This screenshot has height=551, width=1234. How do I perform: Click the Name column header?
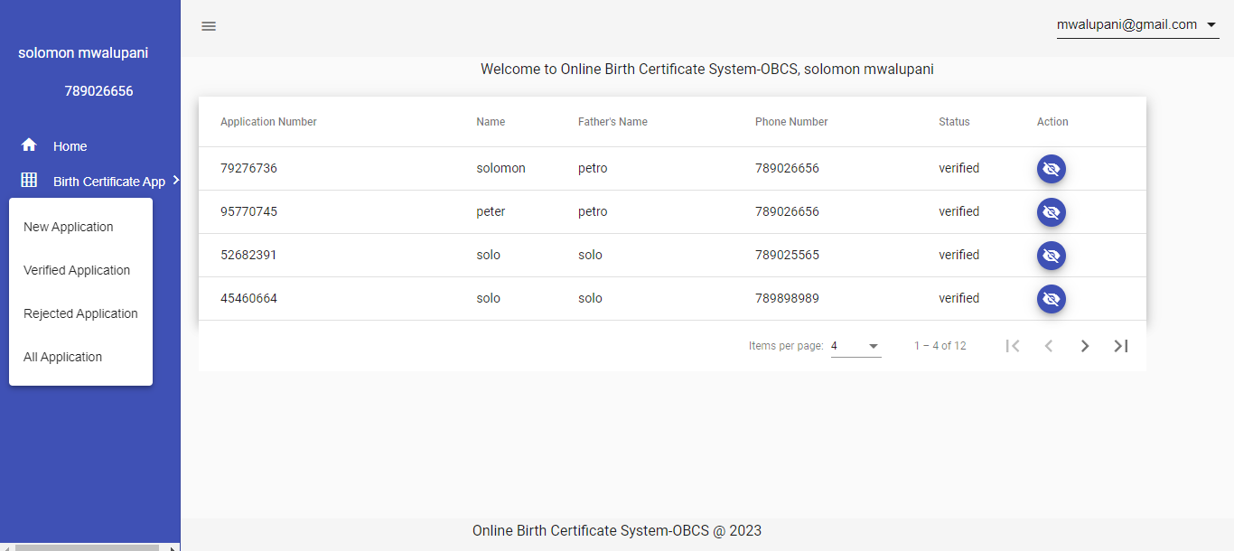pos(491,122)
